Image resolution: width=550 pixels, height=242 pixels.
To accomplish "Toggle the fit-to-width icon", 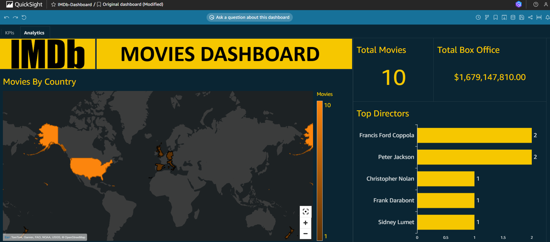I will [539, 17].
